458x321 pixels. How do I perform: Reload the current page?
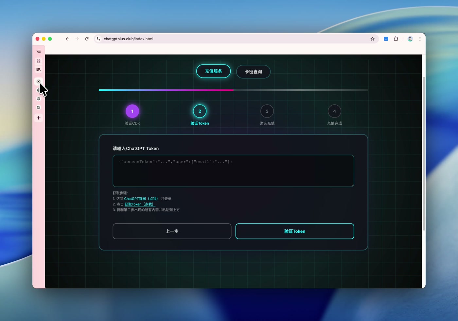(87, 39)
